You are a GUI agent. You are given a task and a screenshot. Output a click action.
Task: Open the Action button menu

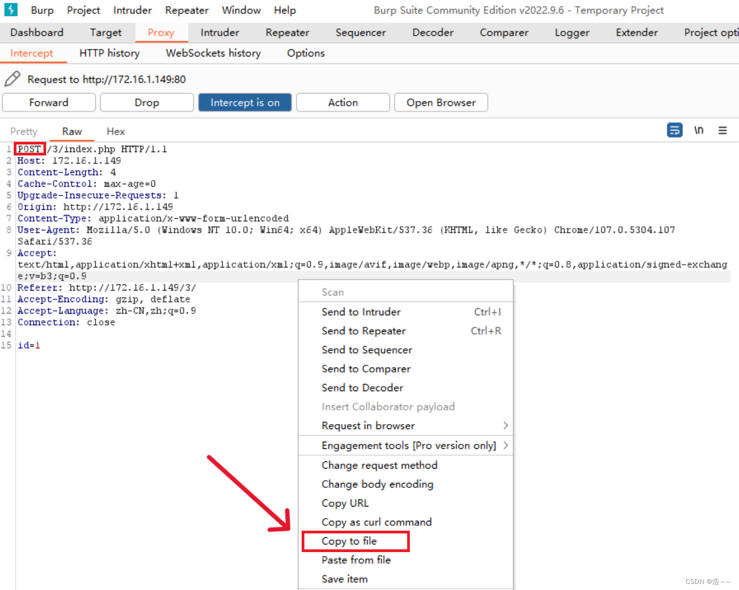coord(343,103)
